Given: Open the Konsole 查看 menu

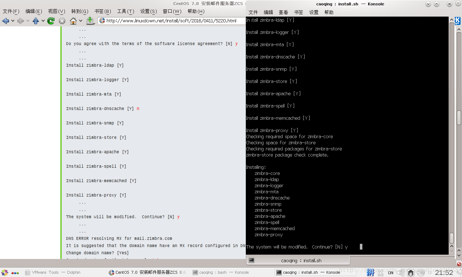Looking at the screenshot, I should coord(283,12).
